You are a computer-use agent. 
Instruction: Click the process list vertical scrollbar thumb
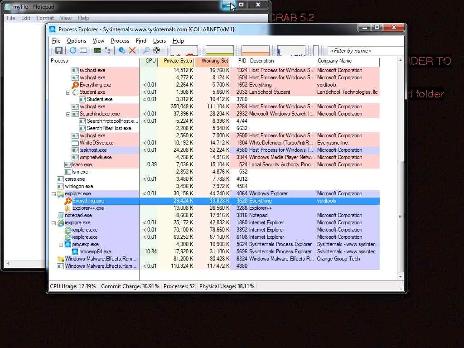tap(400, 216)
